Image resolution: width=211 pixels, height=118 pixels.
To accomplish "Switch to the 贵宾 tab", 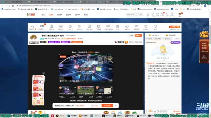I will pyautogui.click(x=167, y=39).
